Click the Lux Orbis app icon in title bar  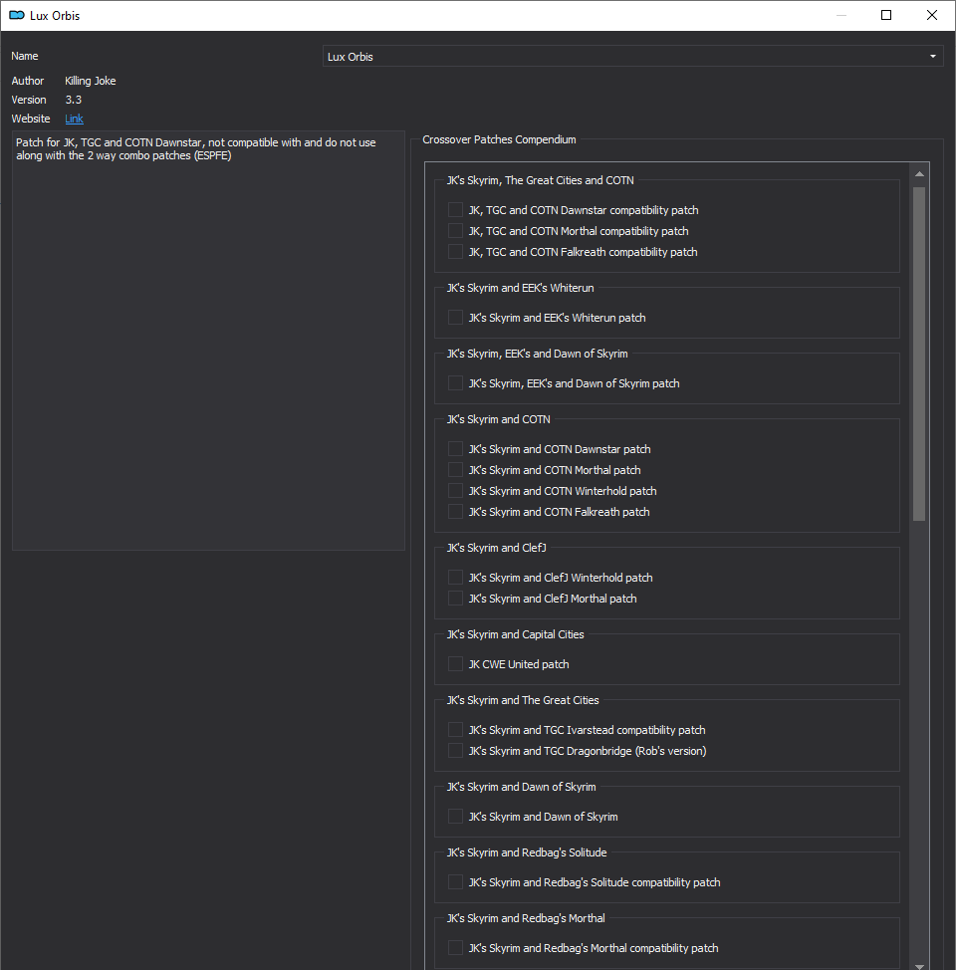(17, 15)
